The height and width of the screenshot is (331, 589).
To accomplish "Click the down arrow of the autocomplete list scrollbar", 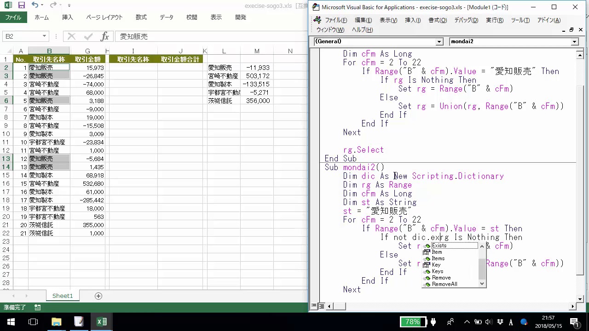I will pos(482,284).
